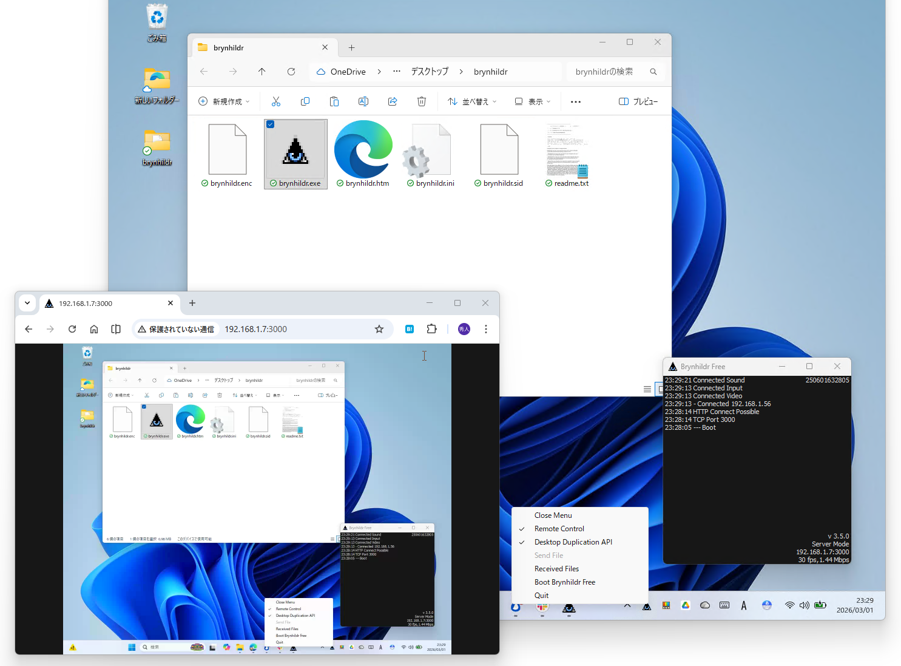
Task: Open the Recycle Bin desktop icon
Action: (x=157, y=23)
